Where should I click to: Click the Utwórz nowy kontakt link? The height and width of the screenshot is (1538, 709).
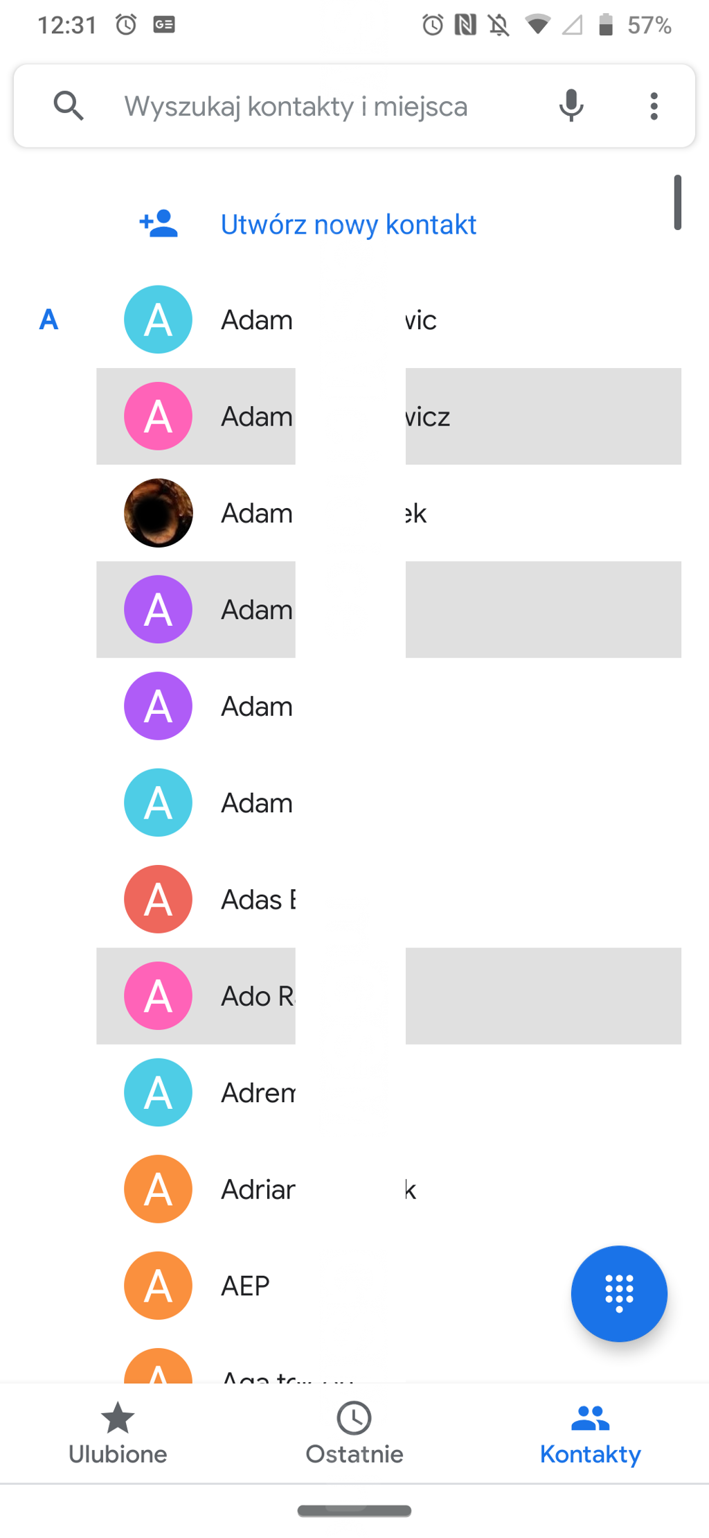[348, 225]
